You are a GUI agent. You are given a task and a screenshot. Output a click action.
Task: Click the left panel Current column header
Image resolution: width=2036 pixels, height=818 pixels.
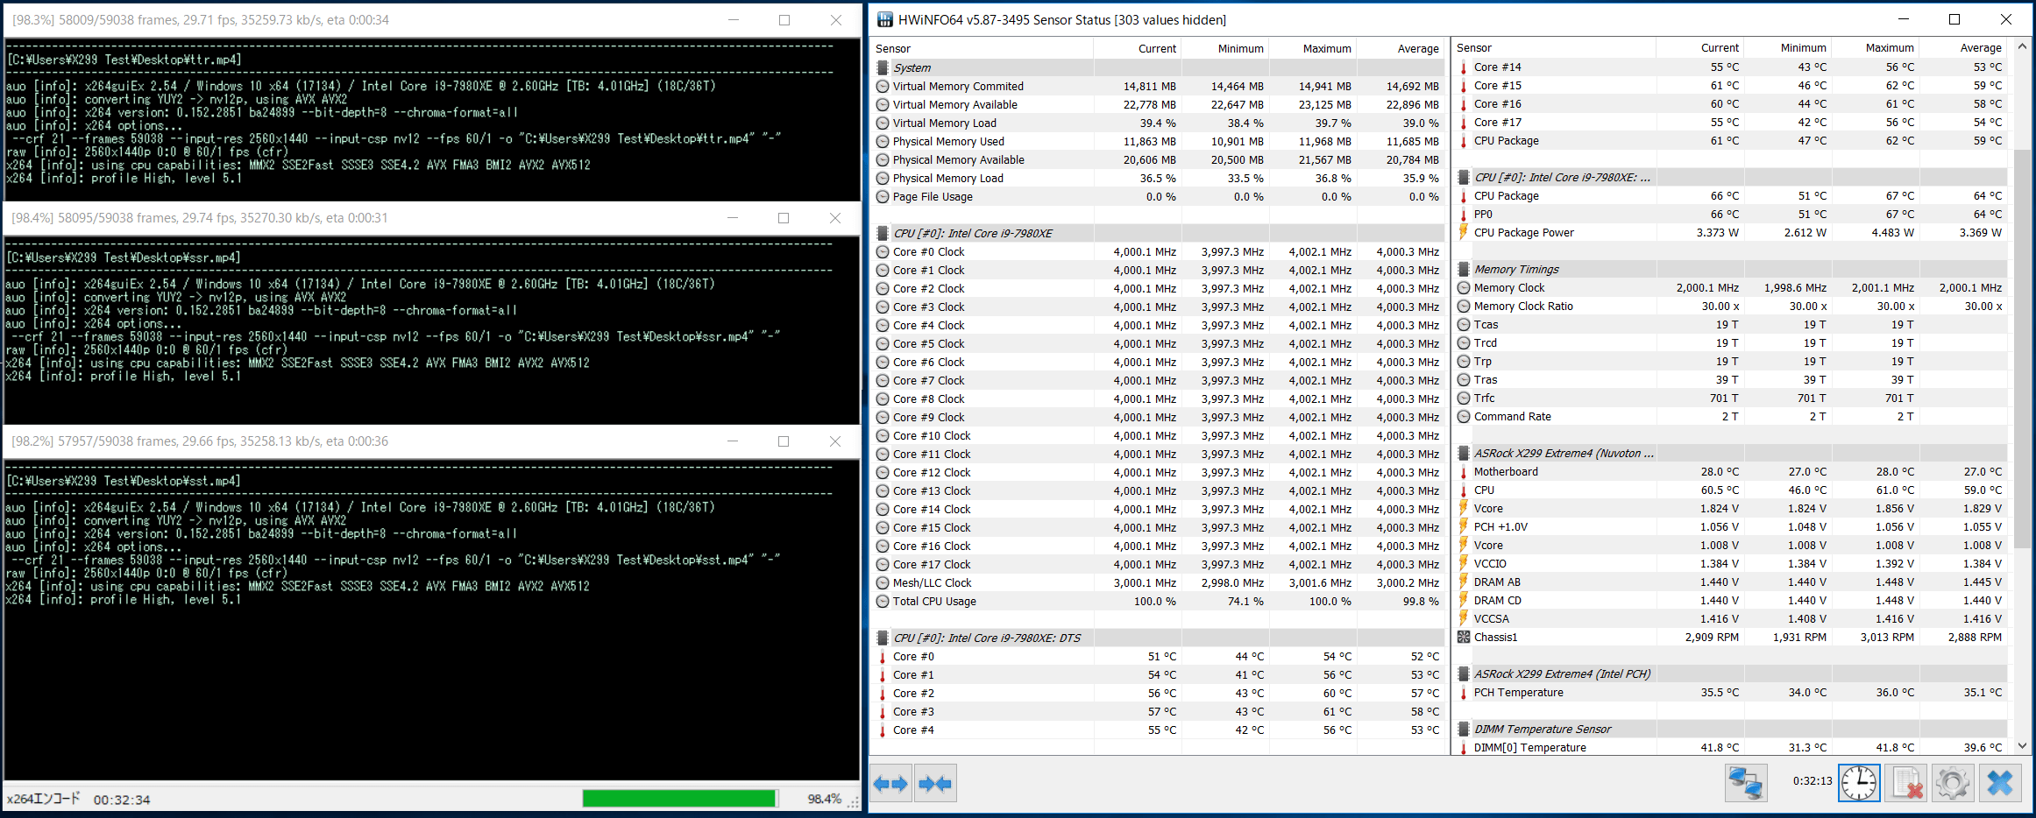(x=1138, y=48)
